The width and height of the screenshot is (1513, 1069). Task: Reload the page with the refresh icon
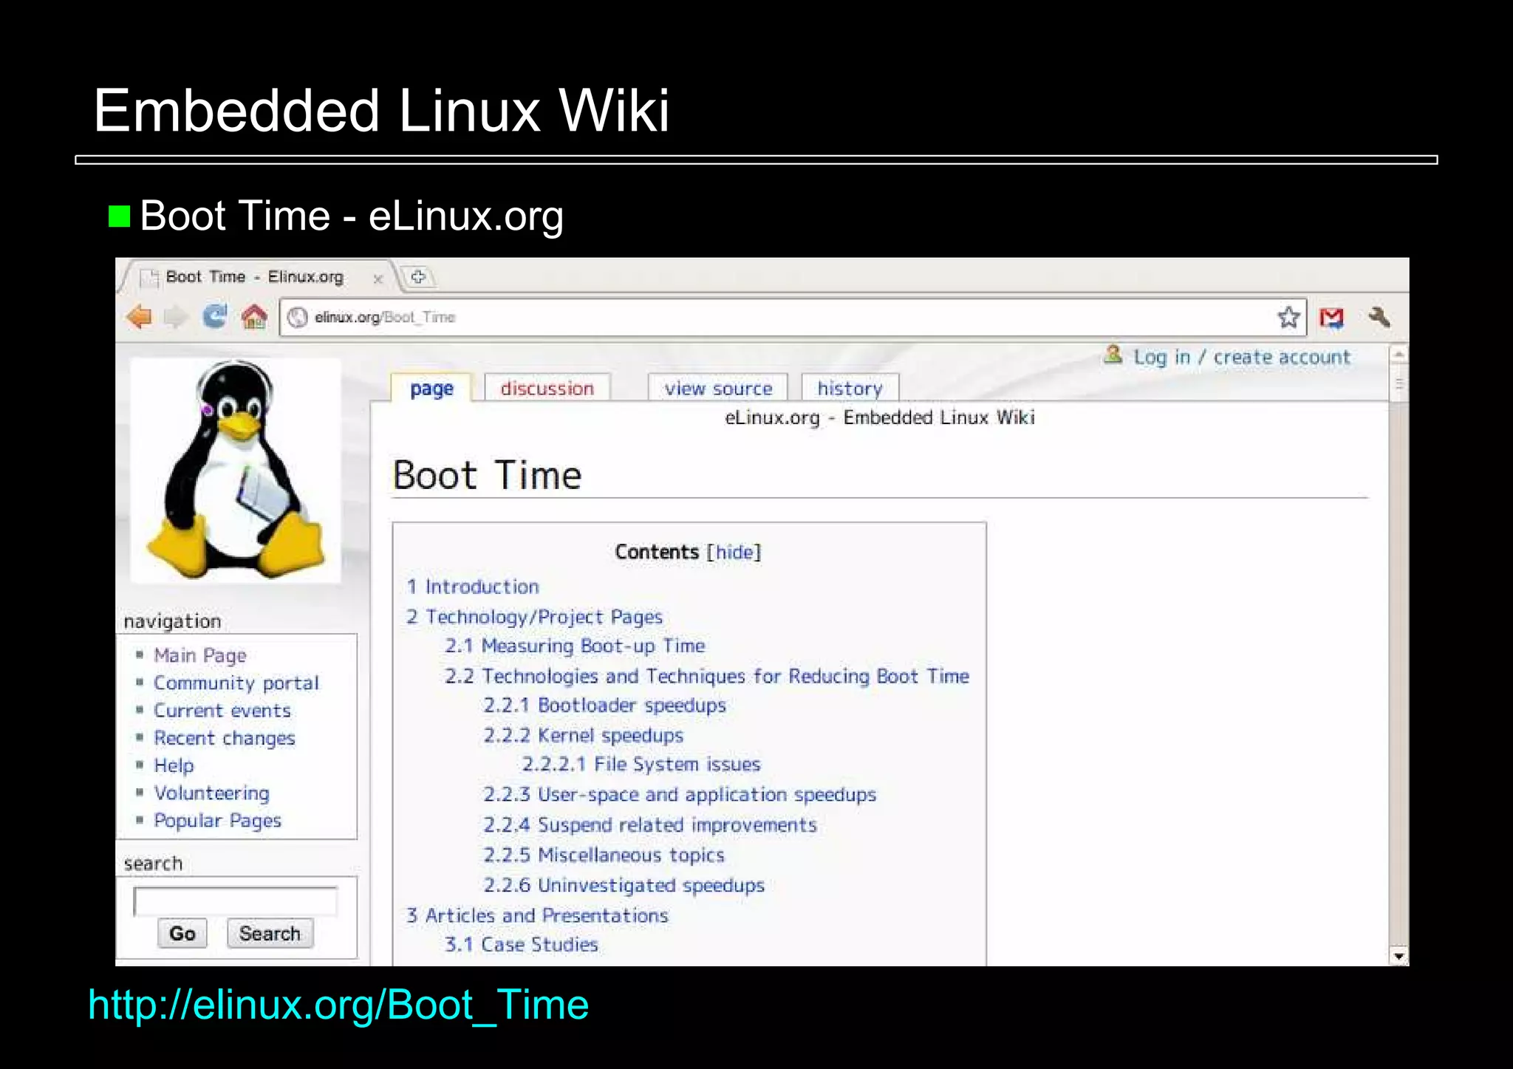point(215,316)
